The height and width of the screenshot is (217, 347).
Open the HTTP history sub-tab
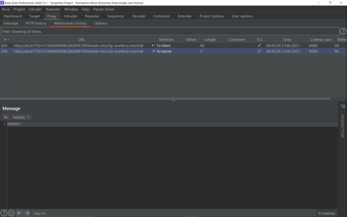[x=36, y=23]
